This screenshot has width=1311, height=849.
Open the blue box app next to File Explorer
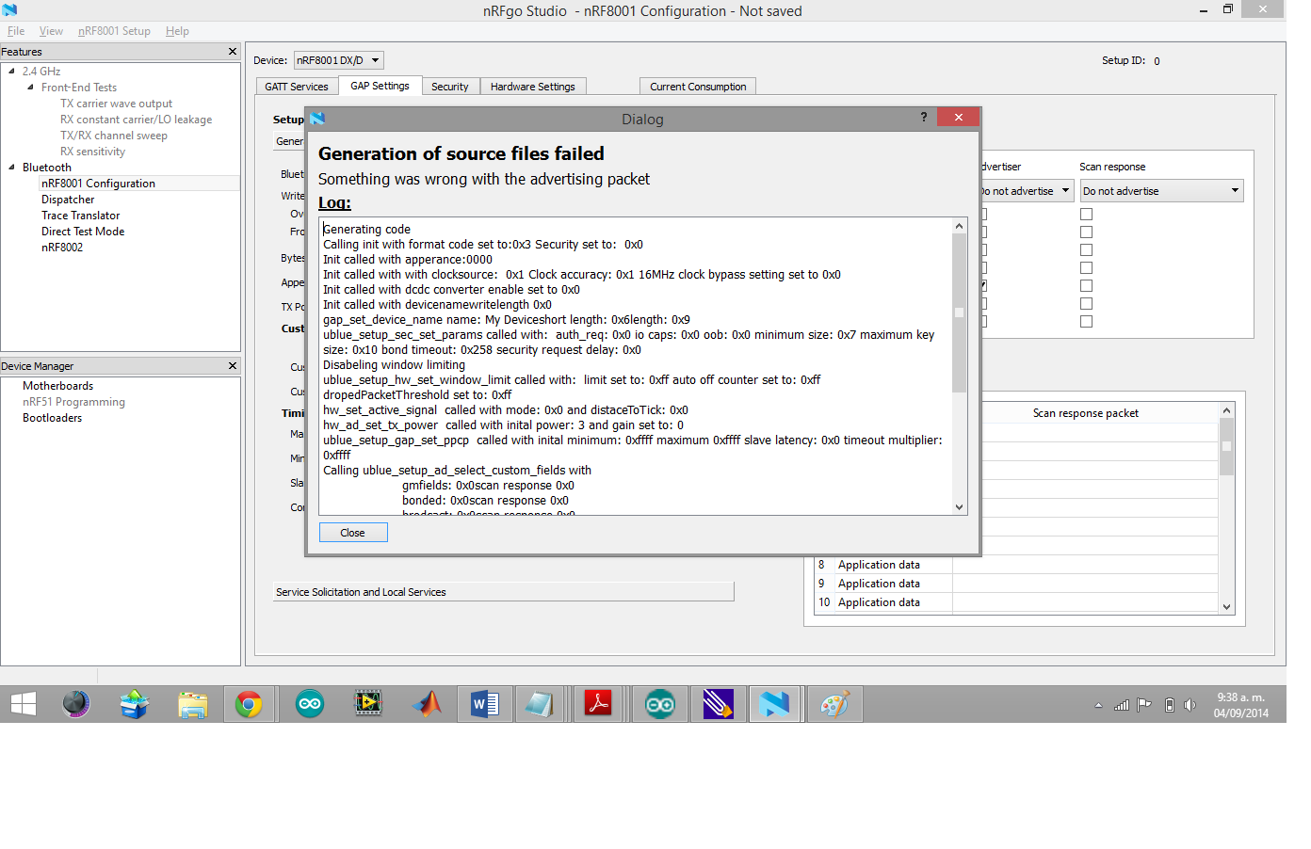135,704
